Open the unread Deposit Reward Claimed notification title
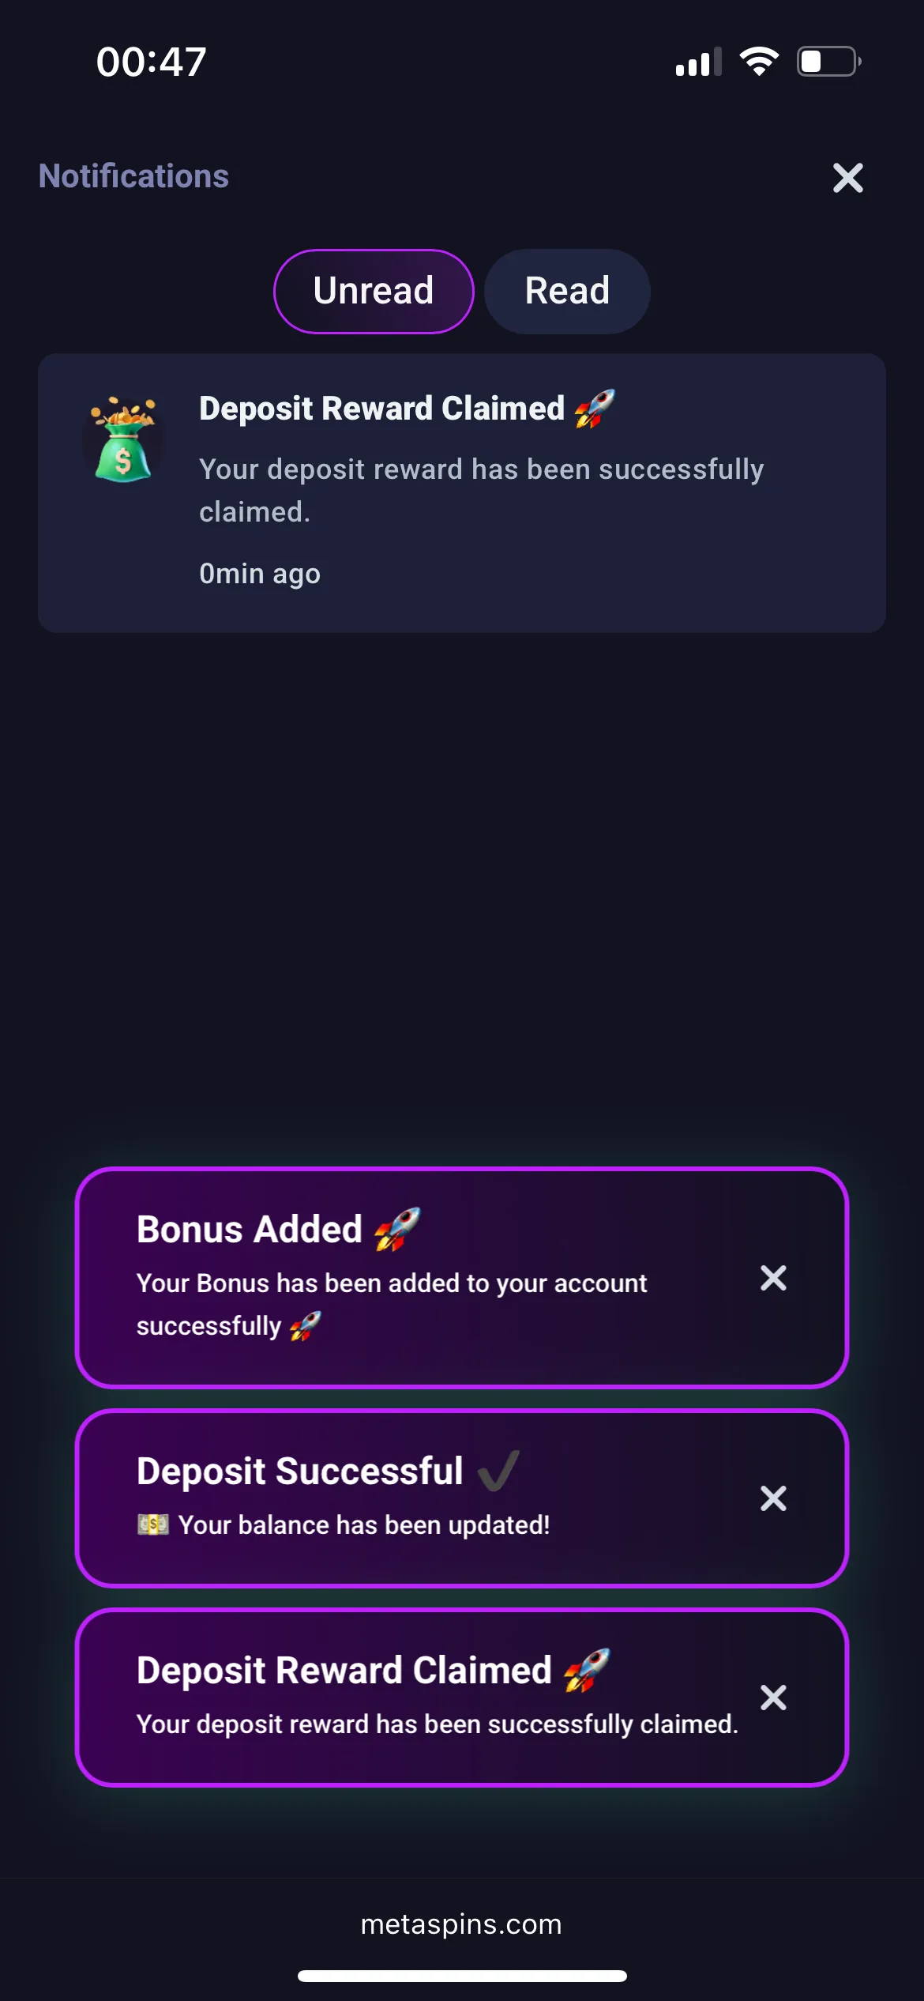924x2001 pixels. point(381,409)
